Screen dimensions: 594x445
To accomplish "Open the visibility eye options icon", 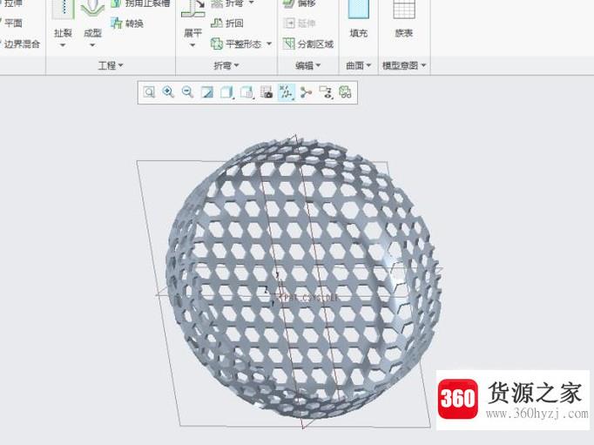I will [326, 92].
